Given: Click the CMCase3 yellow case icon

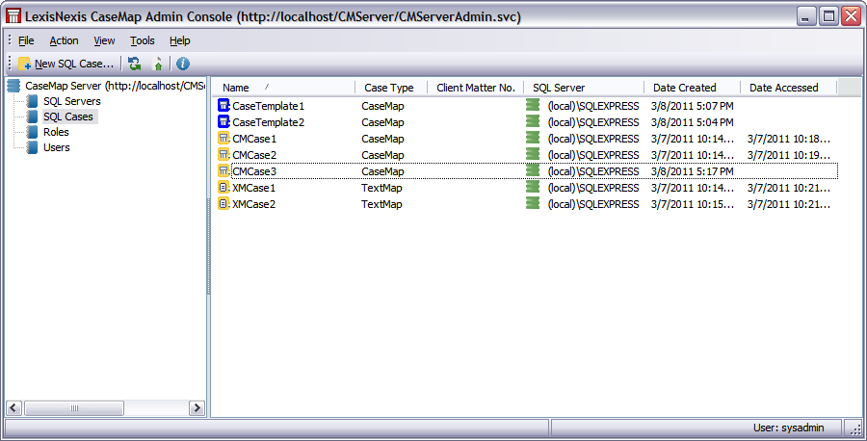Looking at the screenshot, I should [x=223, y=170].
